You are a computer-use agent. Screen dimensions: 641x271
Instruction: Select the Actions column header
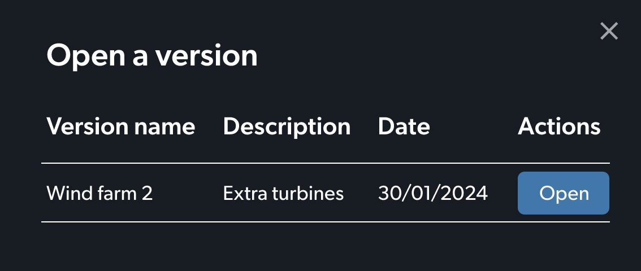pos(559,126)
